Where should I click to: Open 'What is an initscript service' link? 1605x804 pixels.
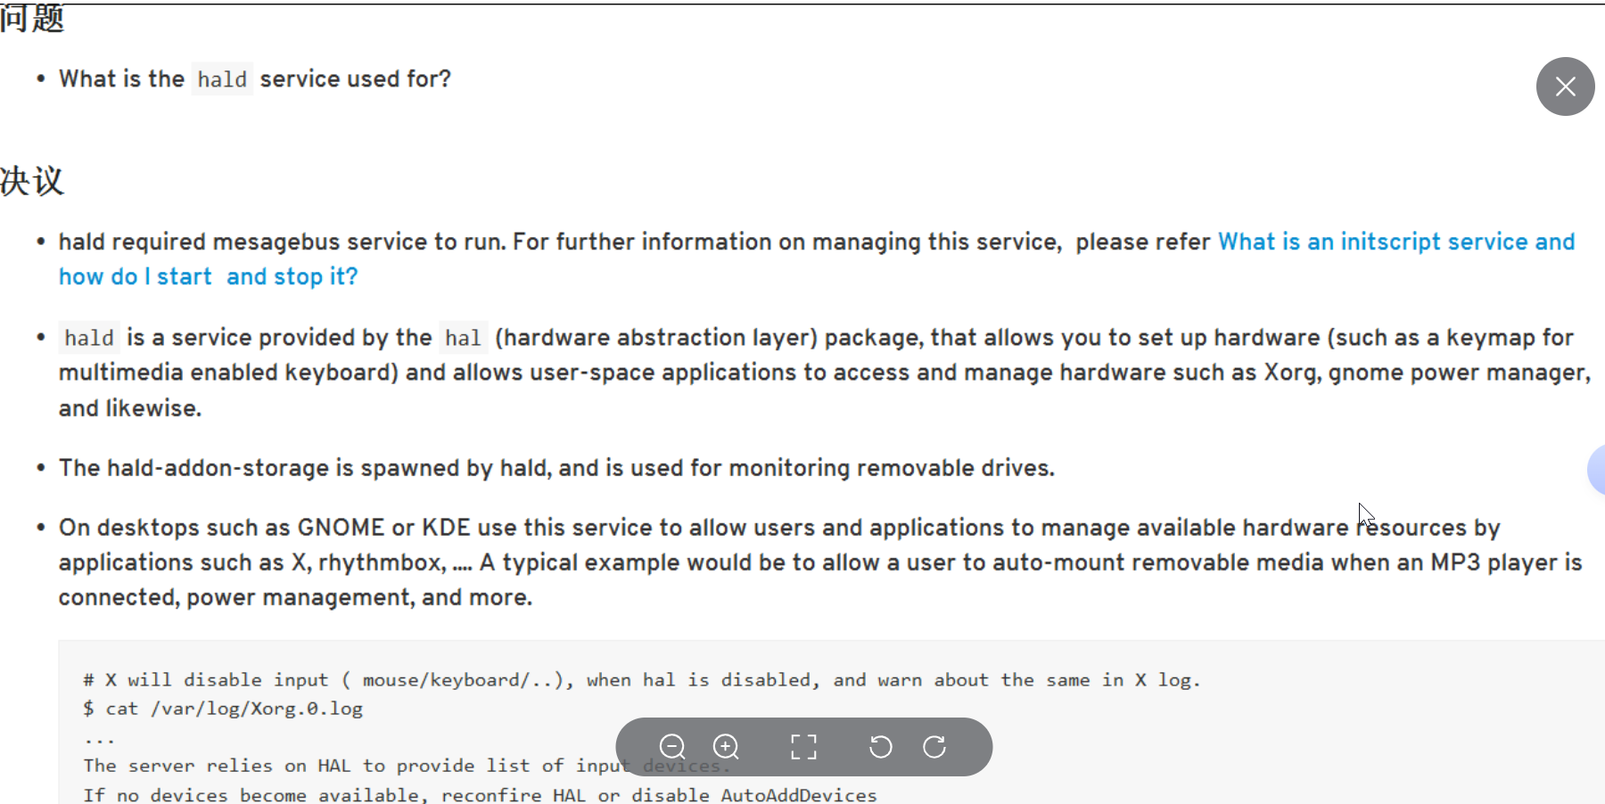tap(1395, 242)
